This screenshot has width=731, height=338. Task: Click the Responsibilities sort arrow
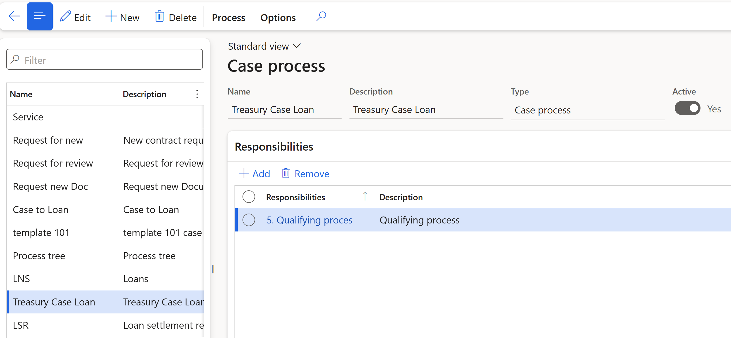[365, 196]
